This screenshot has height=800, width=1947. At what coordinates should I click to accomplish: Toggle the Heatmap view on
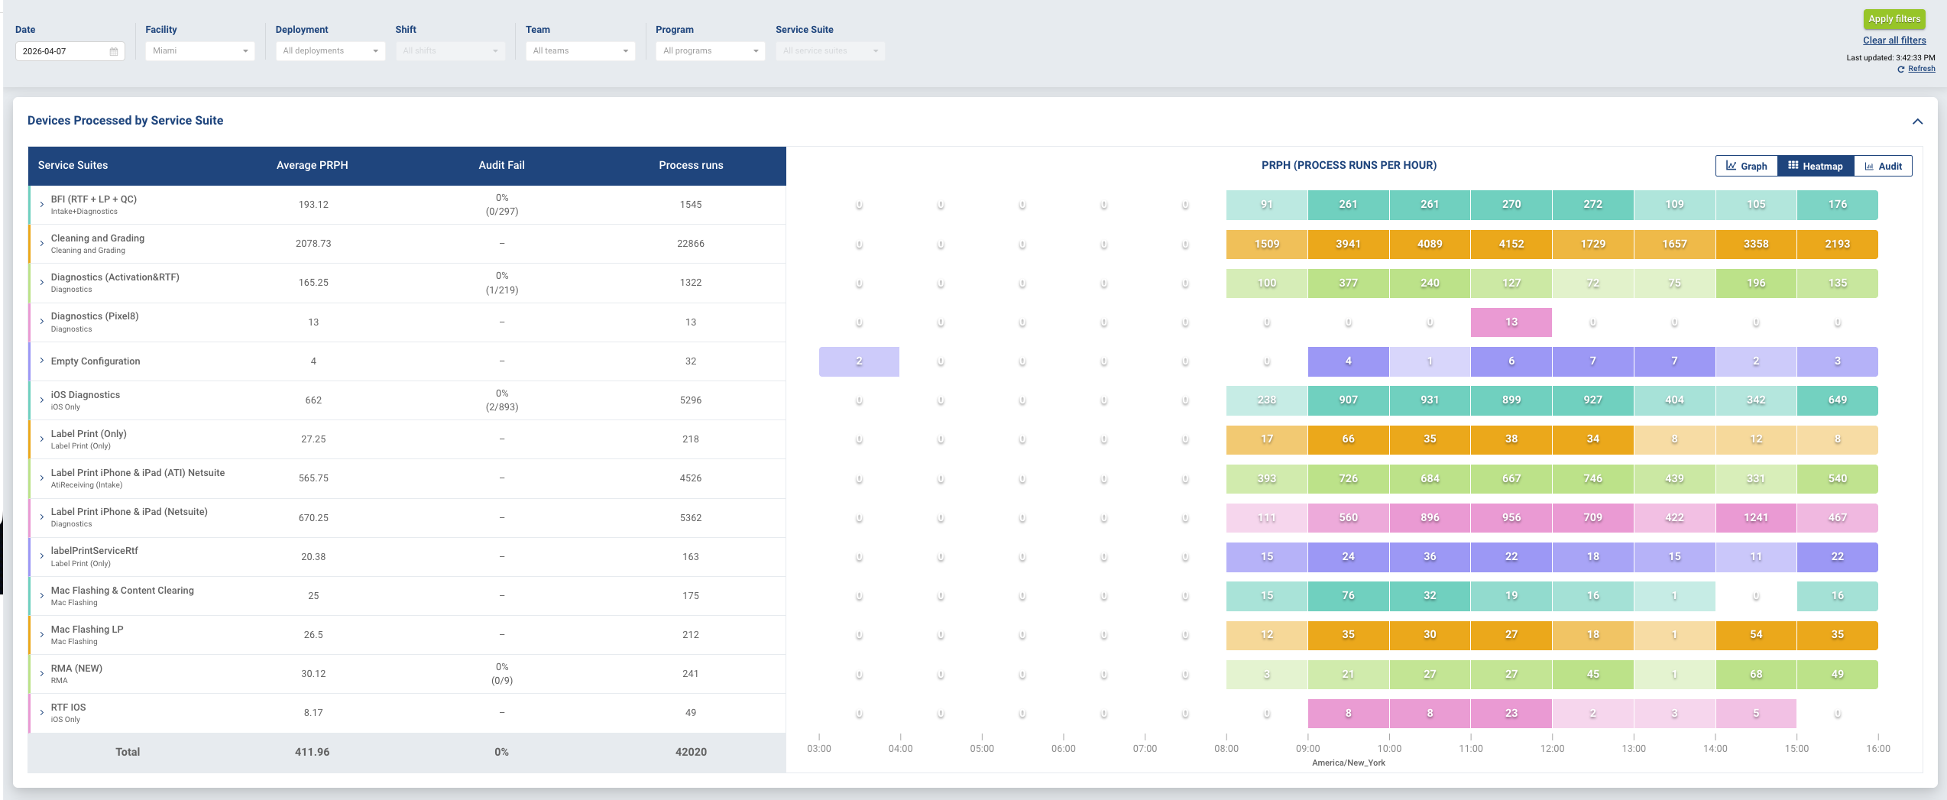(x=1816, y=165)
